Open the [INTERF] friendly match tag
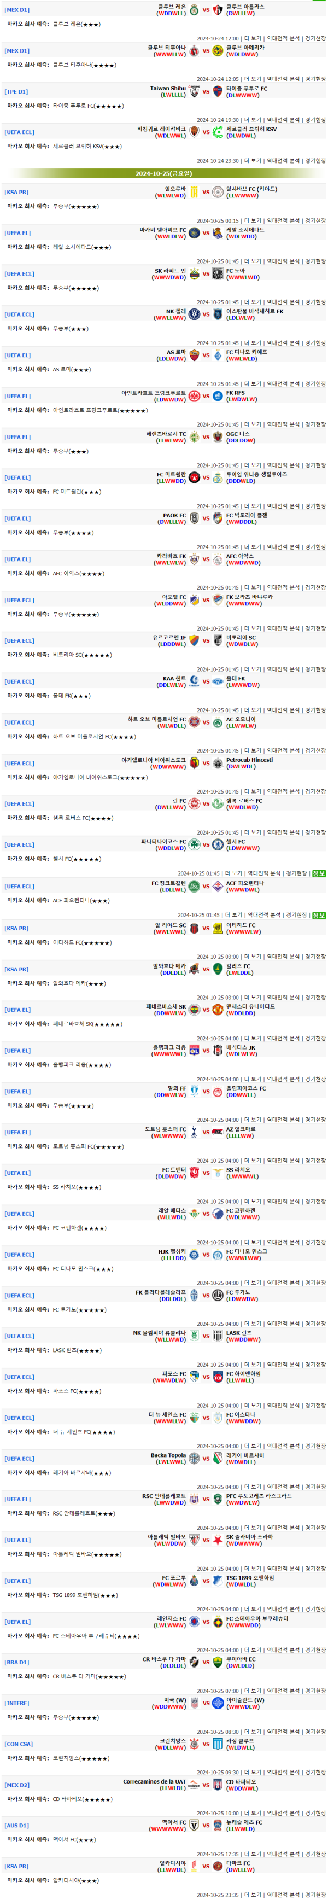The width and height of the screenshot is (328, 1900). (17, 1703)
